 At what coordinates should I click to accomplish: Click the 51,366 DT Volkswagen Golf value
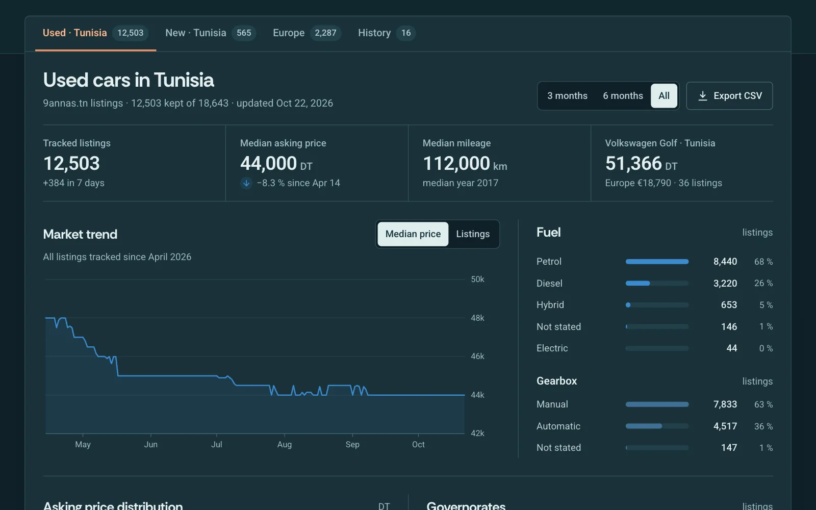pos(641,164)
